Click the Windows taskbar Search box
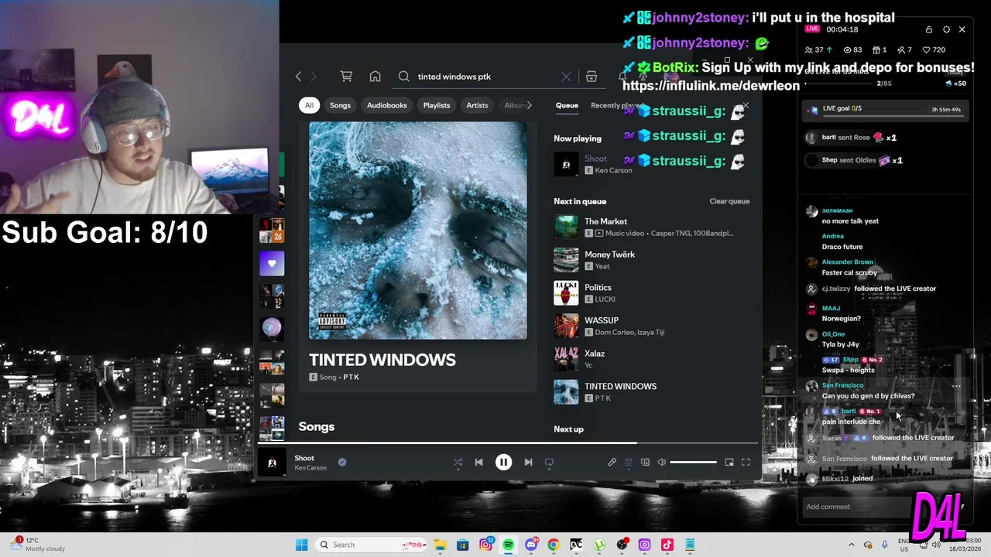The image size is (991, 557). pyautogui.click(x=373, y=545)
